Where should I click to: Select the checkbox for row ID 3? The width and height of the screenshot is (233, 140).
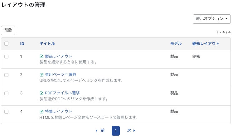(7, 93)
